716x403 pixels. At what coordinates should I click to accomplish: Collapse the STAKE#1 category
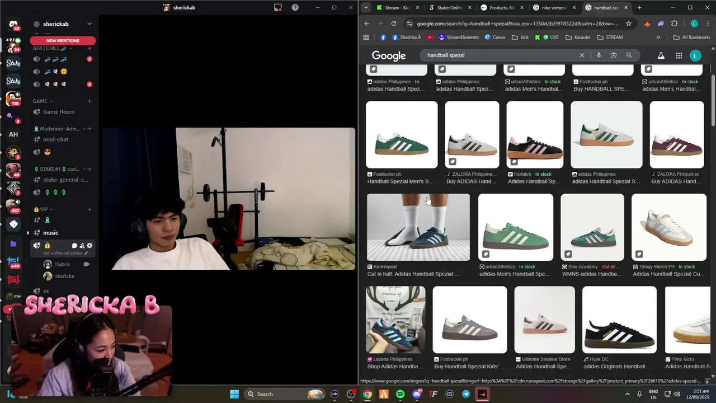pos(60,169)
